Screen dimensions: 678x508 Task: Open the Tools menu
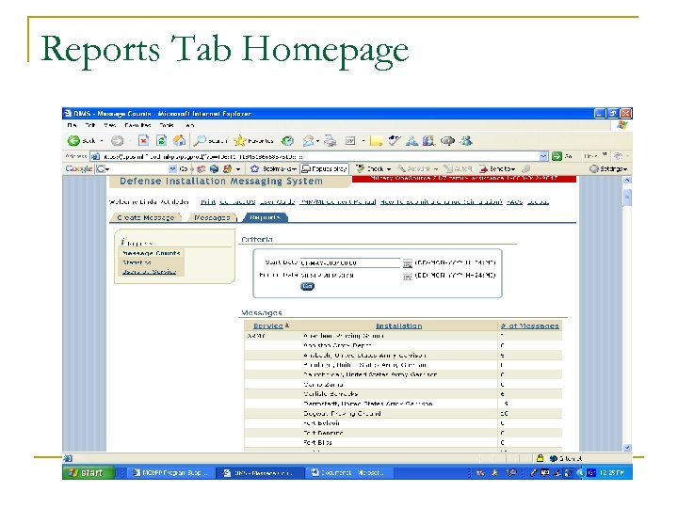click(x=167, y=125)
